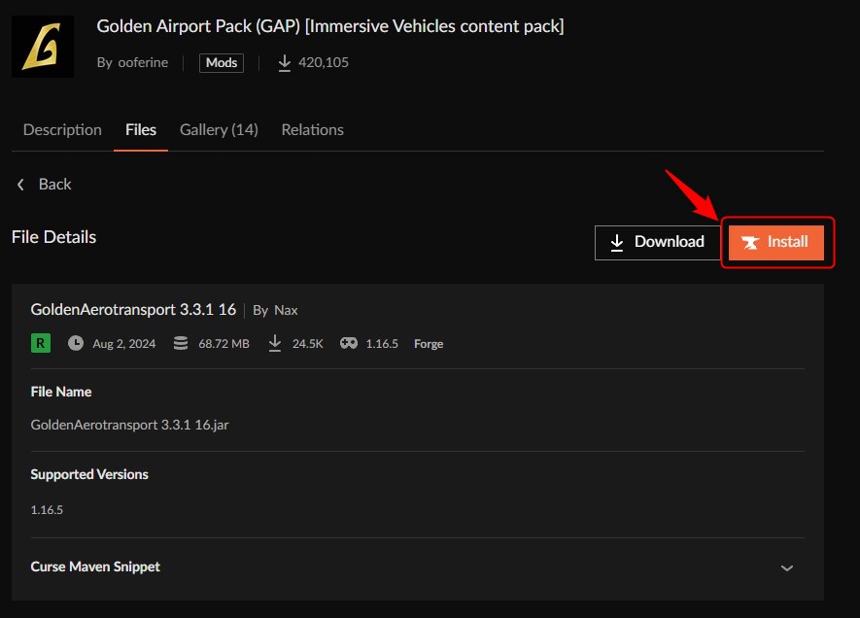Image resolution: width=860 pixels, height=618 pixels.
Task: Switch to the Relations tab
Action: [x=313, y=129]
